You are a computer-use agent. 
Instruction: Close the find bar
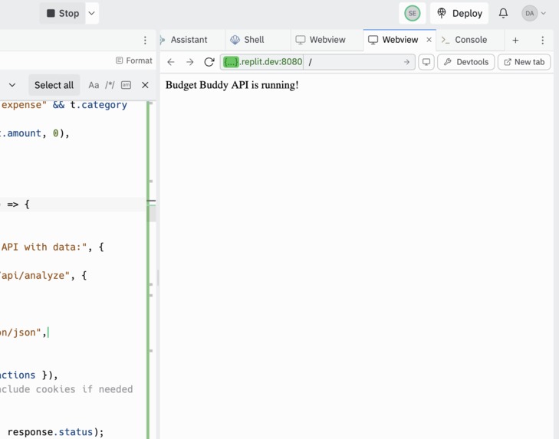tap(145, 85)
